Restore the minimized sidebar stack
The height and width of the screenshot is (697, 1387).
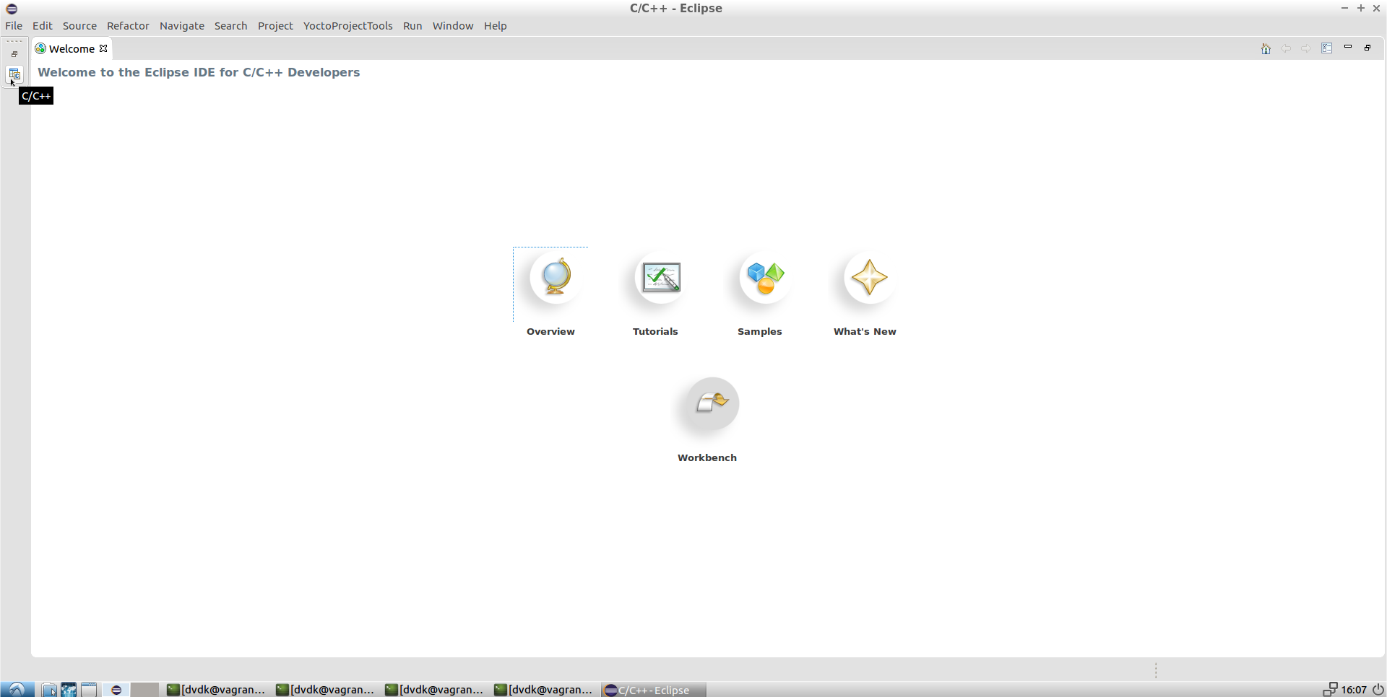(x=14, y=54)
